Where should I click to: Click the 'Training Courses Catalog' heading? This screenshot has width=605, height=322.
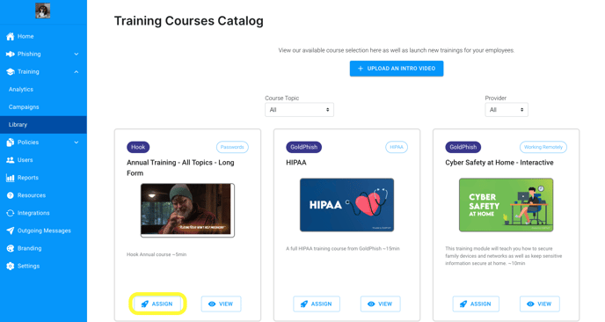[189, 21]
